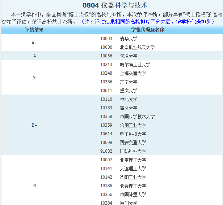Select school code 10142

(x=106, y=177)
